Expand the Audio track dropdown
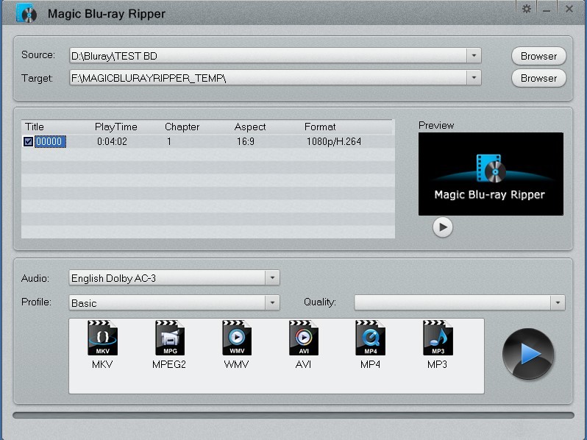Screen dimensions: 587x440 tap(272, 278)
